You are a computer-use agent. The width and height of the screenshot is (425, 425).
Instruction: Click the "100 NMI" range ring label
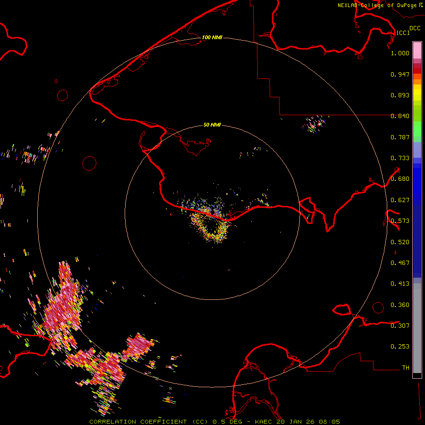[x=212, y=37]
